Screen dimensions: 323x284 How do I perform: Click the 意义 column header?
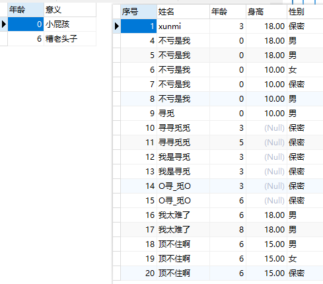70,10
